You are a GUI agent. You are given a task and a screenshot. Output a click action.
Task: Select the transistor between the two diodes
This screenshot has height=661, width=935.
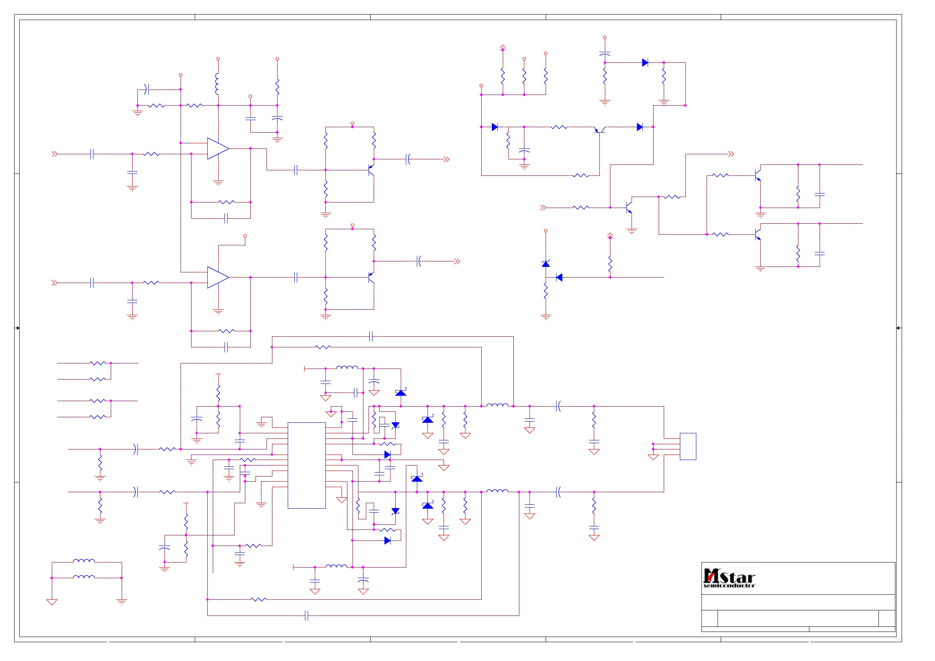(599, 130)
